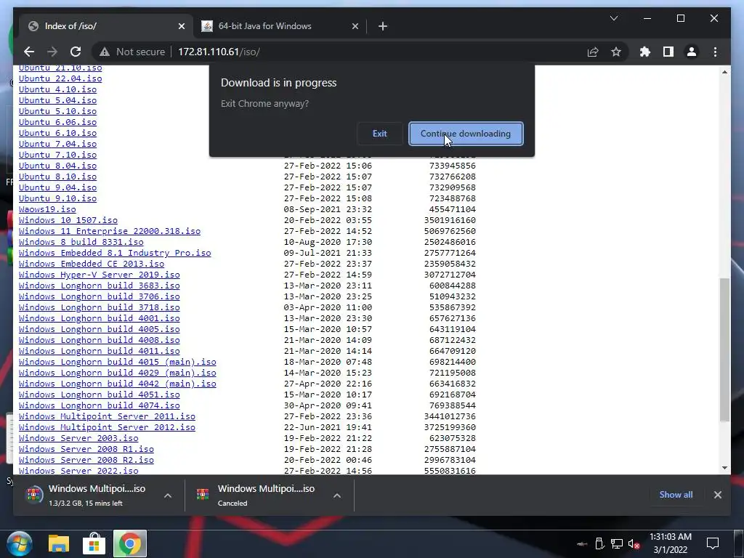Viewport: 744px width, 558px height.
Task: Share this page via share icon
Action: [x=593, y=52]
